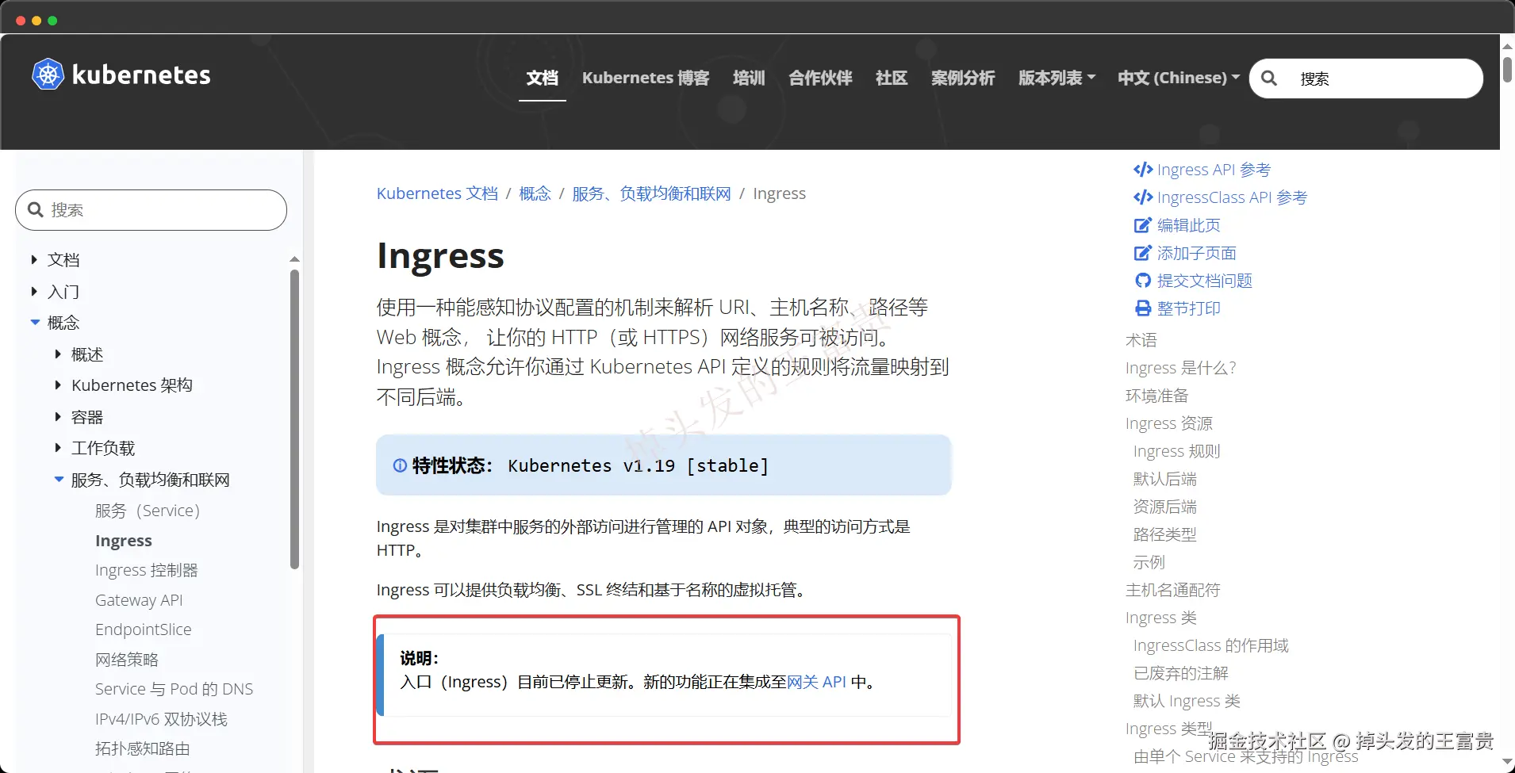Go to Kubernetes 博客 nav item
The height and width of the screenshot is (773, 1515).
[x=646, y=78]
